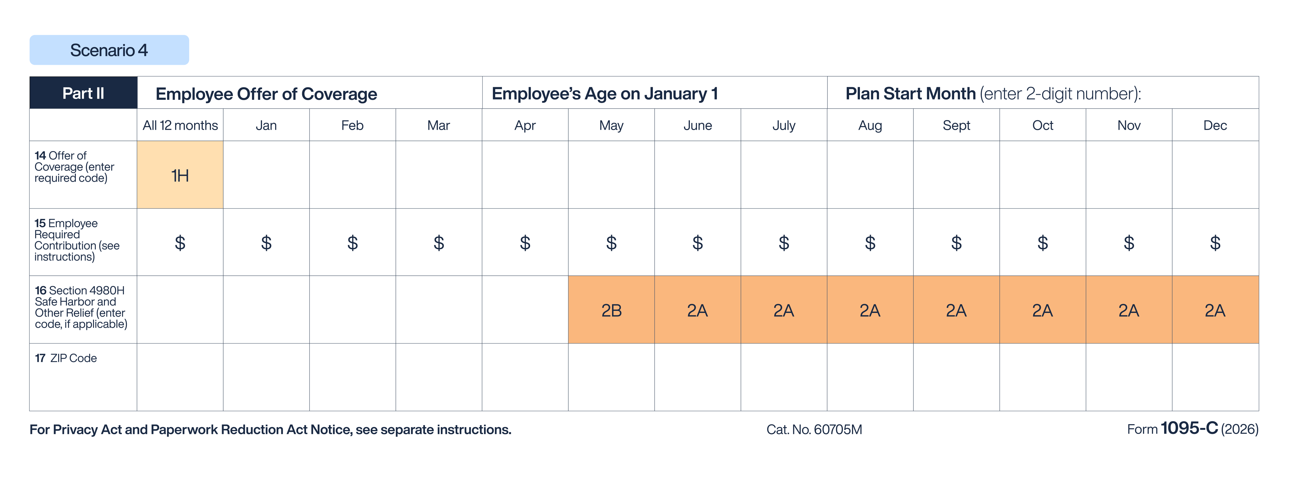Click the Privacy Act notice footer text

point(270,429)
